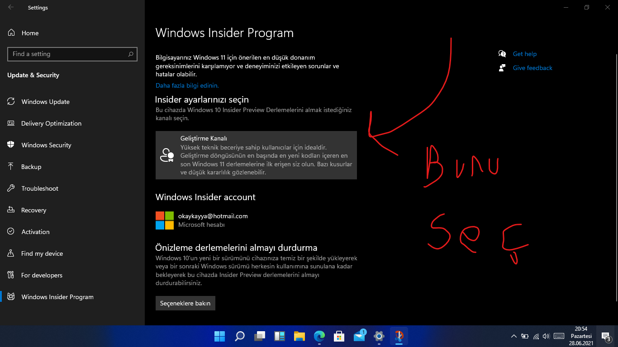Launch Microsoft Edge from the taskbar

[x=319, y=336]
